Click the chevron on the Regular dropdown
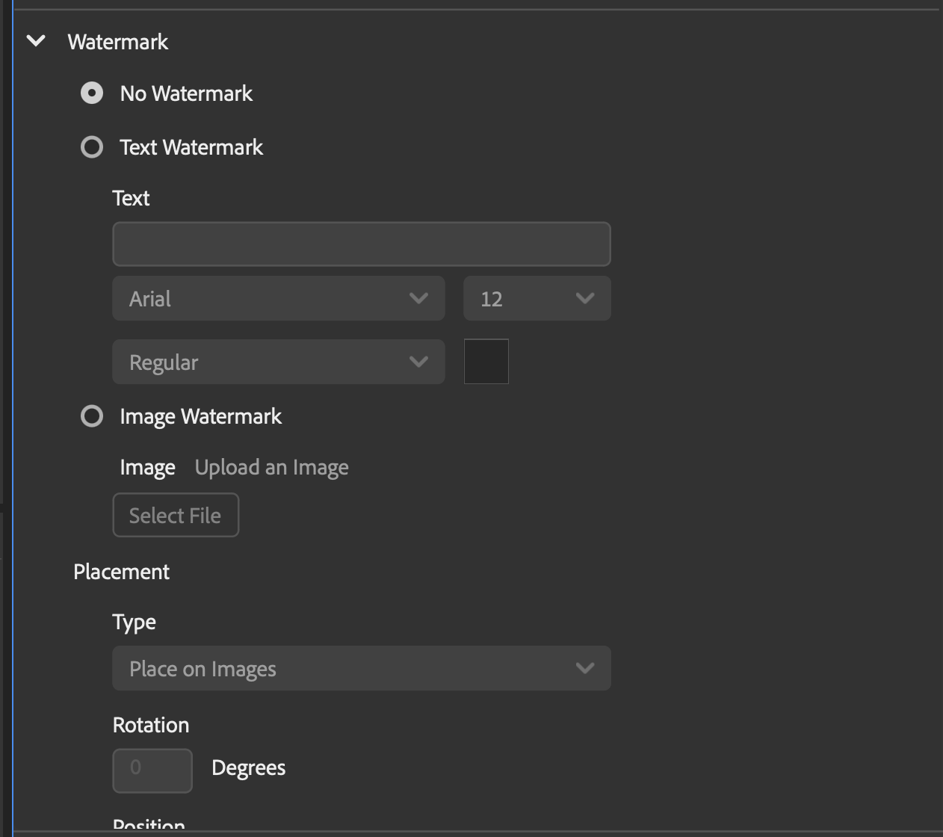This screenshot has height=837, width=943. [x=418, y=362]
